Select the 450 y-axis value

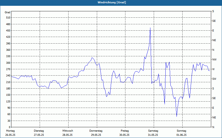tap(8, 31)
